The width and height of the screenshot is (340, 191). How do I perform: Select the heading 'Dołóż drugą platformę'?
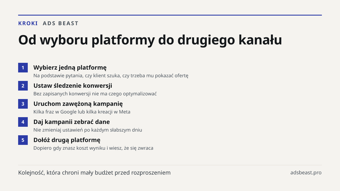click(x=67, y=140)
